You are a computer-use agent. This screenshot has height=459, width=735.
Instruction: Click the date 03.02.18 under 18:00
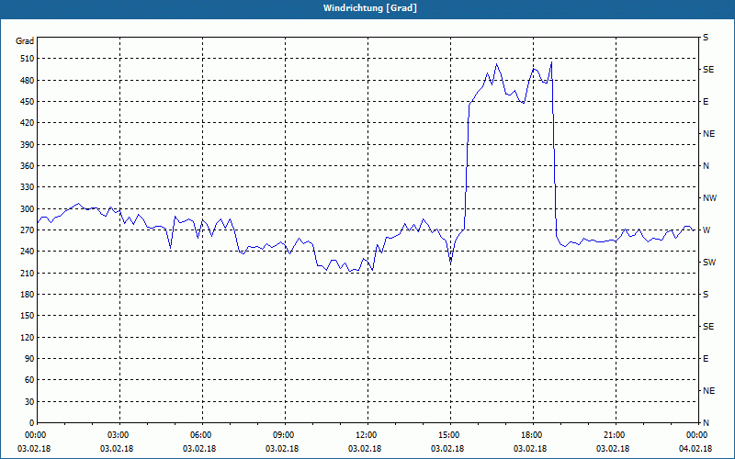[x=530, y=449]
